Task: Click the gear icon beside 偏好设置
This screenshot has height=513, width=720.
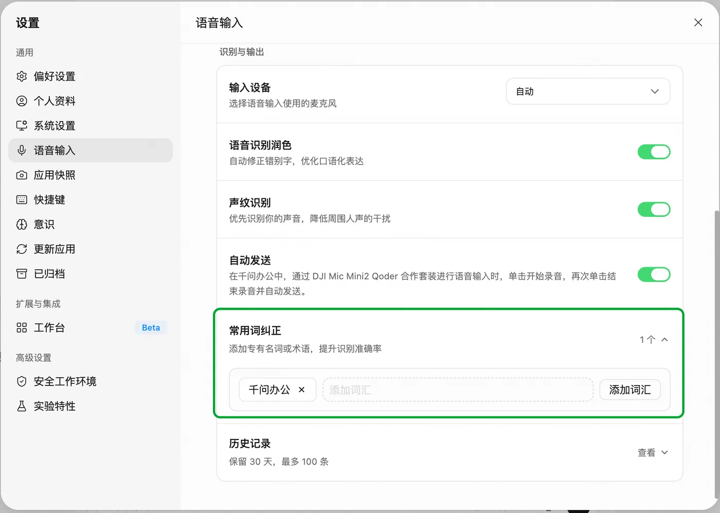Action: (x=22, y=77)
